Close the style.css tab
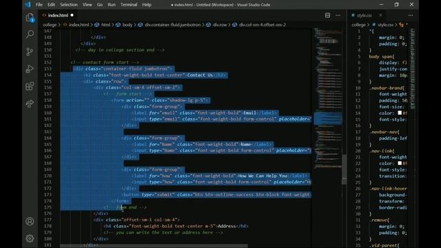441x248 pixels. point(380,15)
